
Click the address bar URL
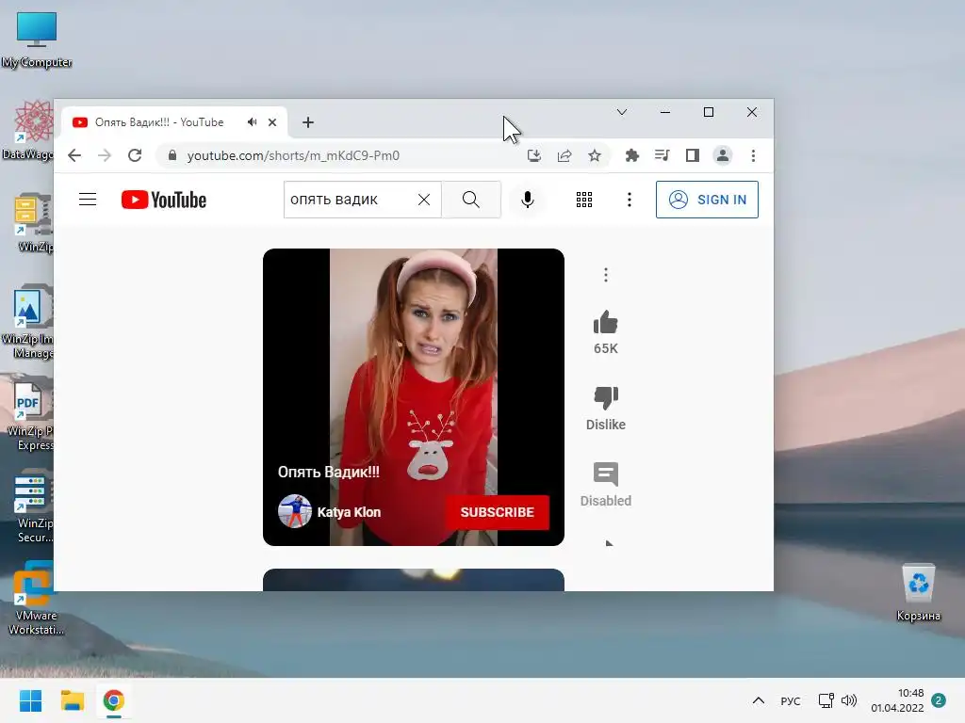pos(294,155)
